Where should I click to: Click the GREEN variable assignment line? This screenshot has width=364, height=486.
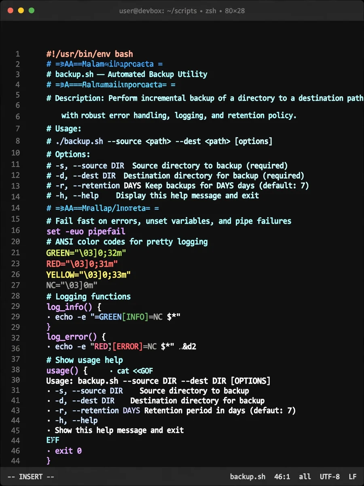[86, 254]
